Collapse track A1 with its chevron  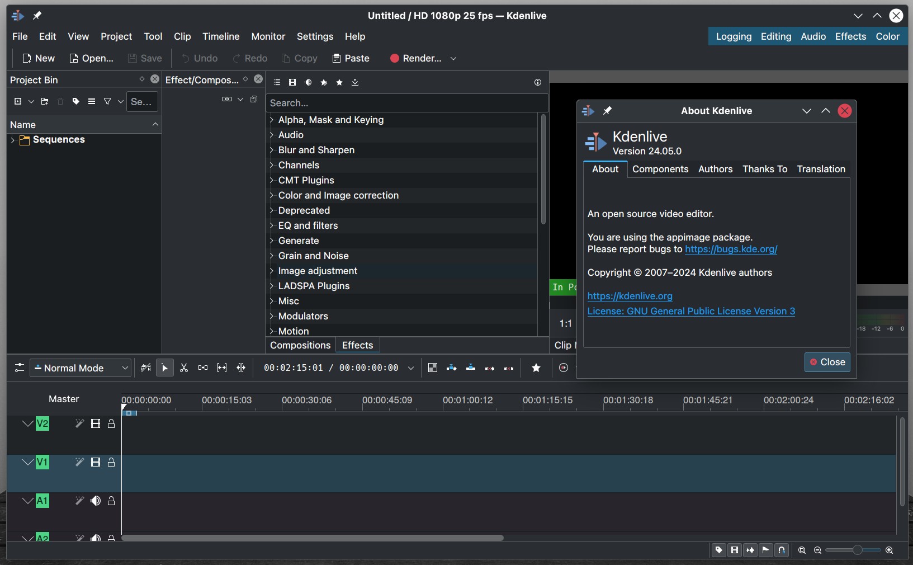point(27,501)
